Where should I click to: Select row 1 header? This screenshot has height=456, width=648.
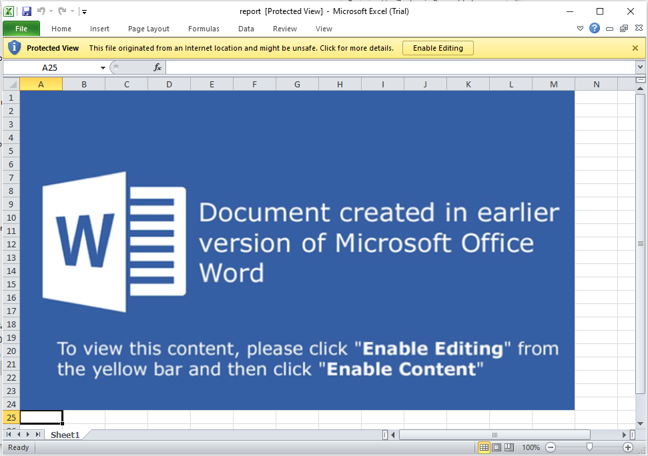(x=11, y=98)
